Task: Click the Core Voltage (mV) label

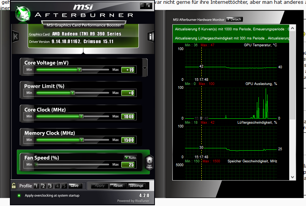Action: click(x=46, y=63)
